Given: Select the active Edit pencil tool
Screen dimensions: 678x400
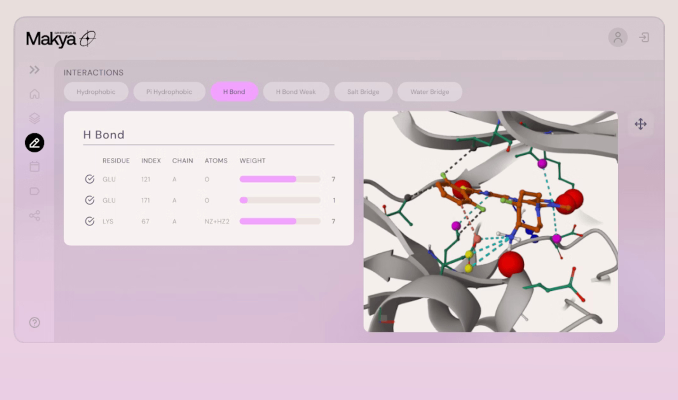Looking at the screenshot, I should point(34,143).
